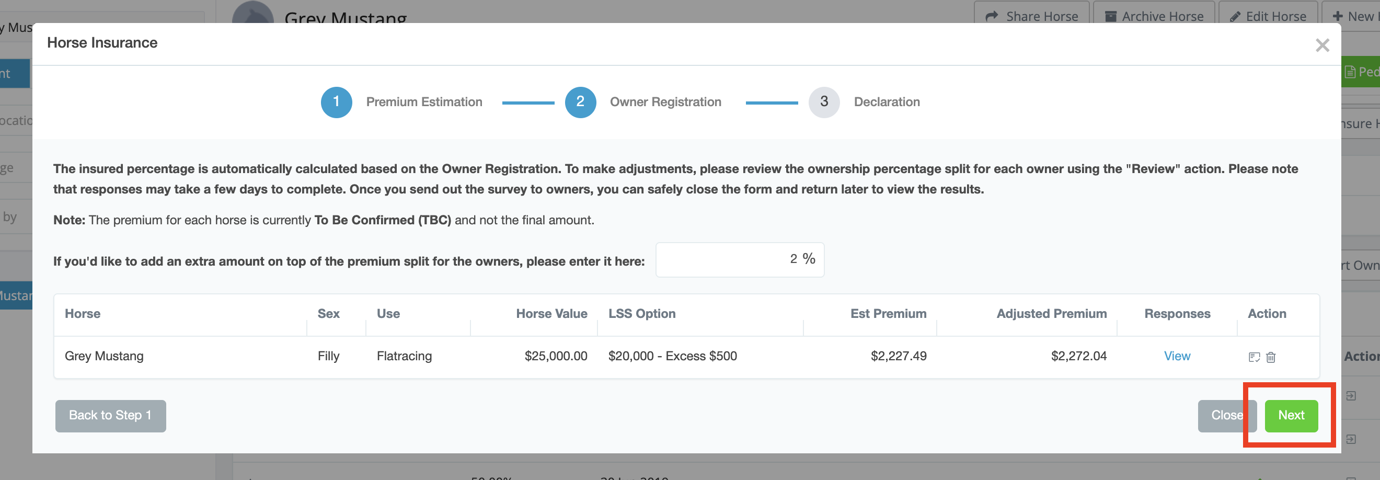Click the Share Horse arrow icon
Viewport: 1380px width, 480px height.
[x=992, y=16]
